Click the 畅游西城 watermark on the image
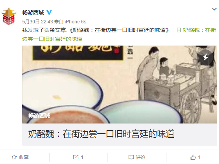This screenshot has width=219, height=164. tap(39, 116)
